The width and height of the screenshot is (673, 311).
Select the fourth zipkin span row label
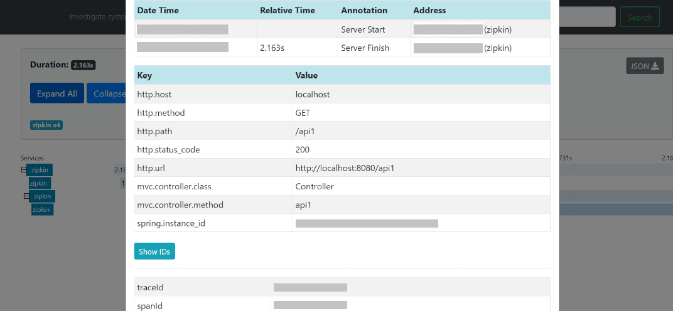(42, 210)
